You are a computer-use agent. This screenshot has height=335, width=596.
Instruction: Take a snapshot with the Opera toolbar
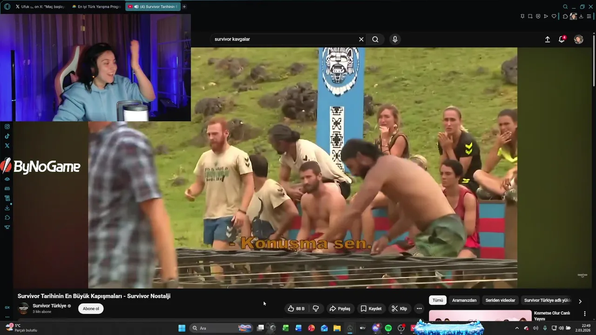530,16
